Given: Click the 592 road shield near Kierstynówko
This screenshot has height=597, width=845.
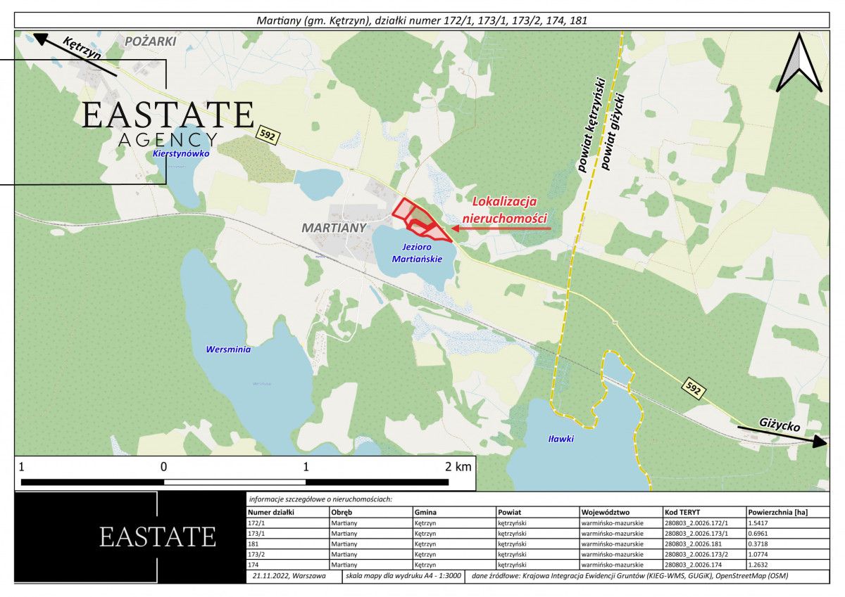Looking at the screenshot, I should pos(268,136).
